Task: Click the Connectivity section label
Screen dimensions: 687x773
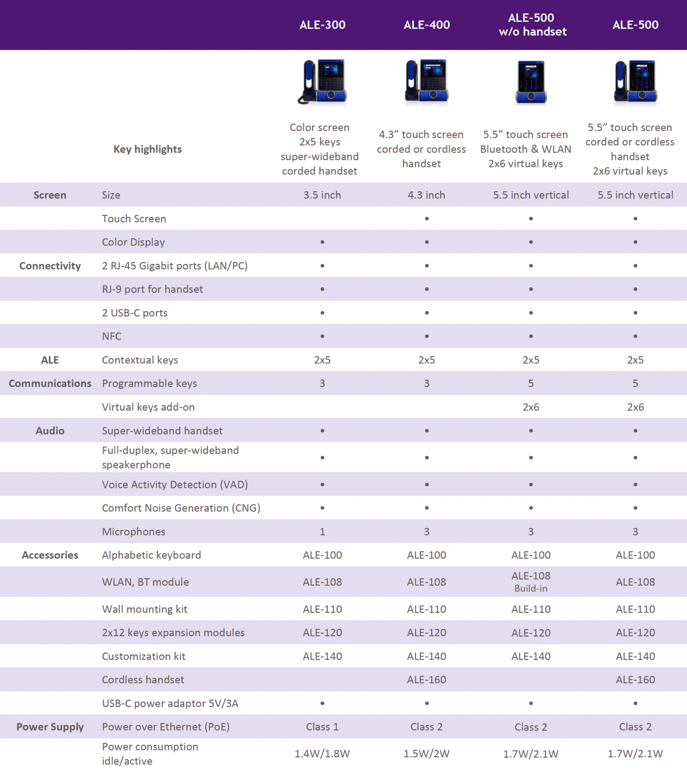Action: (x=50, y=266)
